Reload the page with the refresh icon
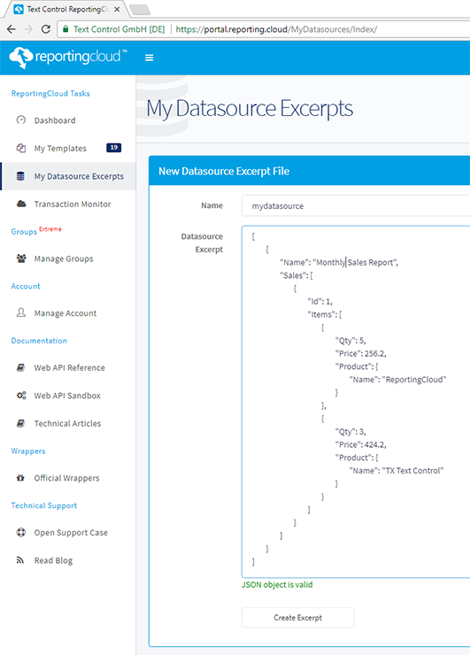 45,29
